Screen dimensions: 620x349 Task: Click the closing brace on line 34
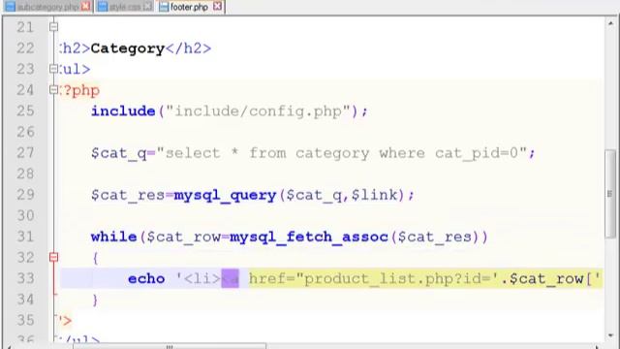(95, 300)
